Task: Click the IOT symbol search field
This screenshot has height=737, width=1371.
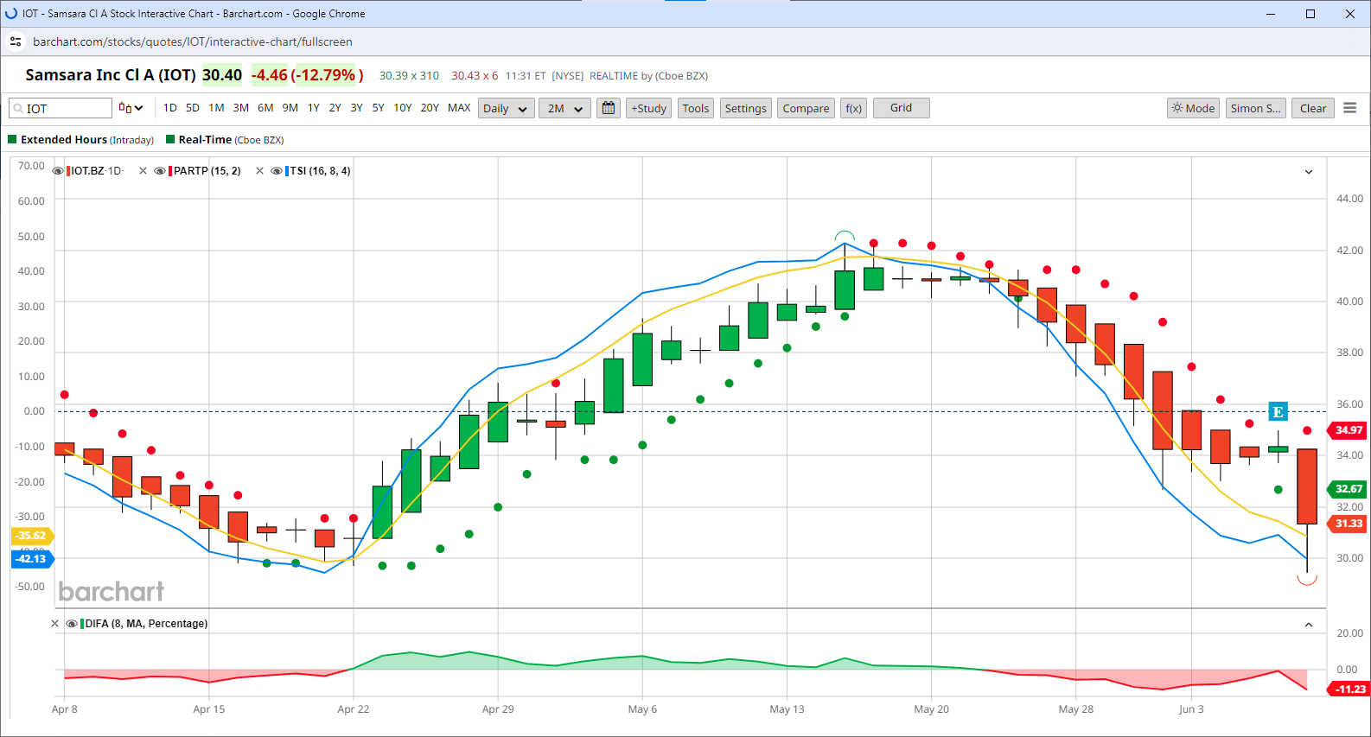Action: (61, 108)
